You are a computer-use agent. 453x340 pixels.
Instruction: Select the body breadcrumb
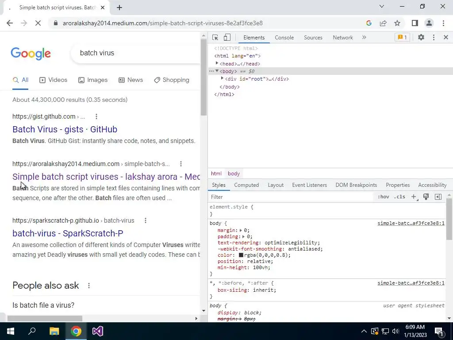click(234, 174)
